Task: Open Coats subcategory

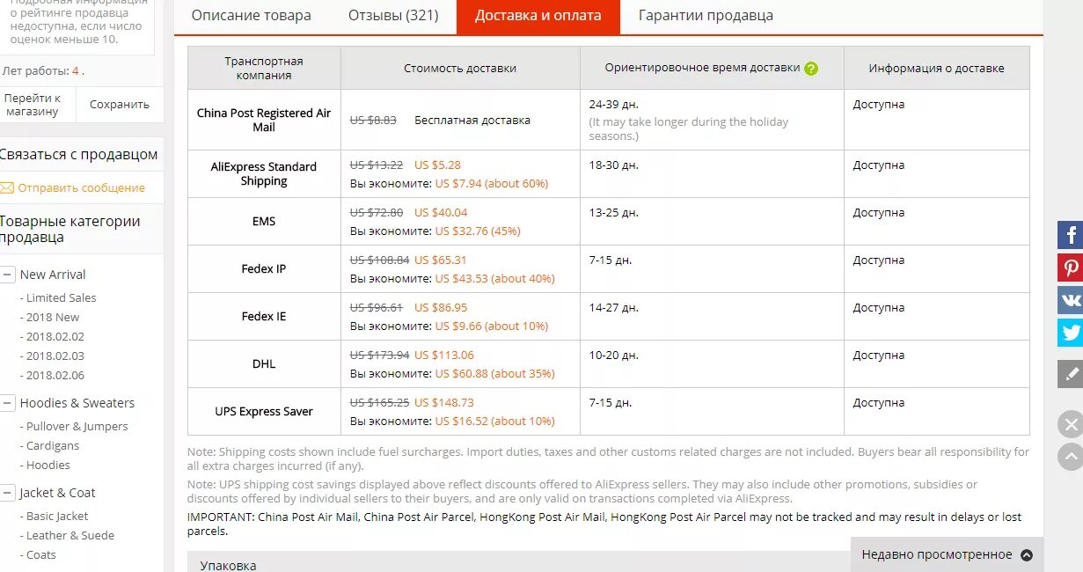Action: tap(40, 554)
